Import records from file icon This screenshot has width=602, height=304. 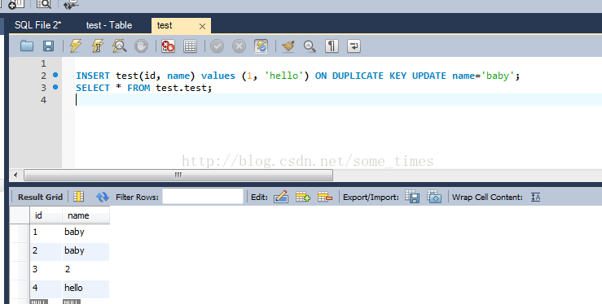click(434, 197)
